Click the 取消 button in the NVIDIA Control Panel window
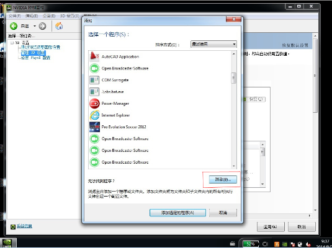Screen dimensions: 332x248 [302, 227]
